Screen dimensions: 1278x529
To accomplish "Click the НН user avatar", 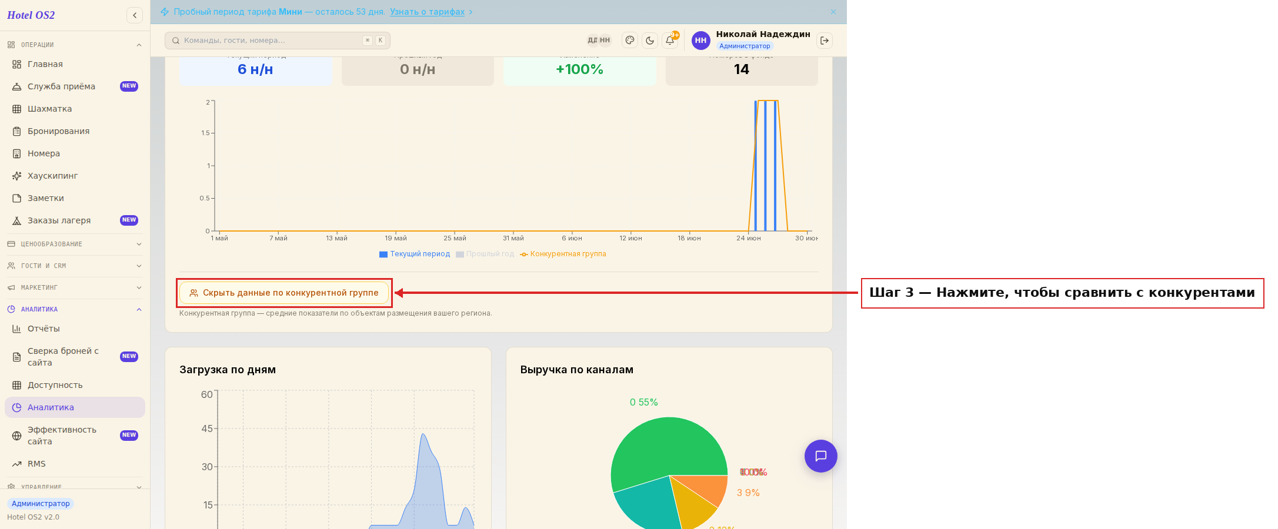I will coord(700,41).
